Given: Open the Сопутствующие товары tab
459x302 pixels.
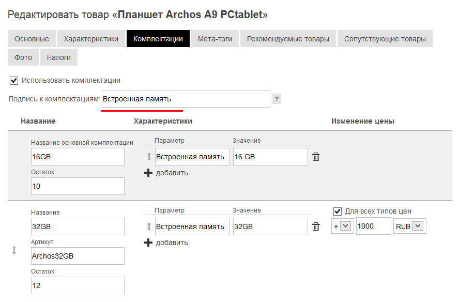Looking at the screenshot, I should [385, 39].
